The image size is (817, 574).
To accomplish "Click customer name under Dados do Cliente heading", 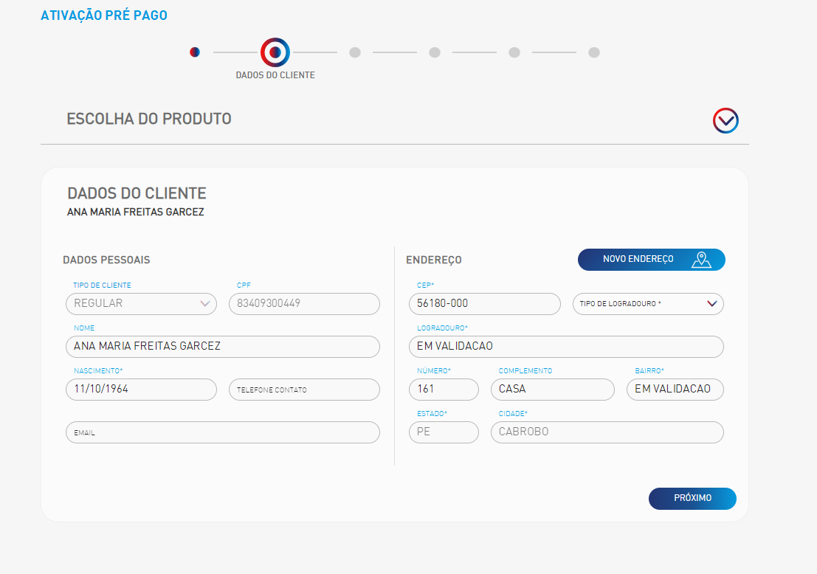I will tap(136, 212).
